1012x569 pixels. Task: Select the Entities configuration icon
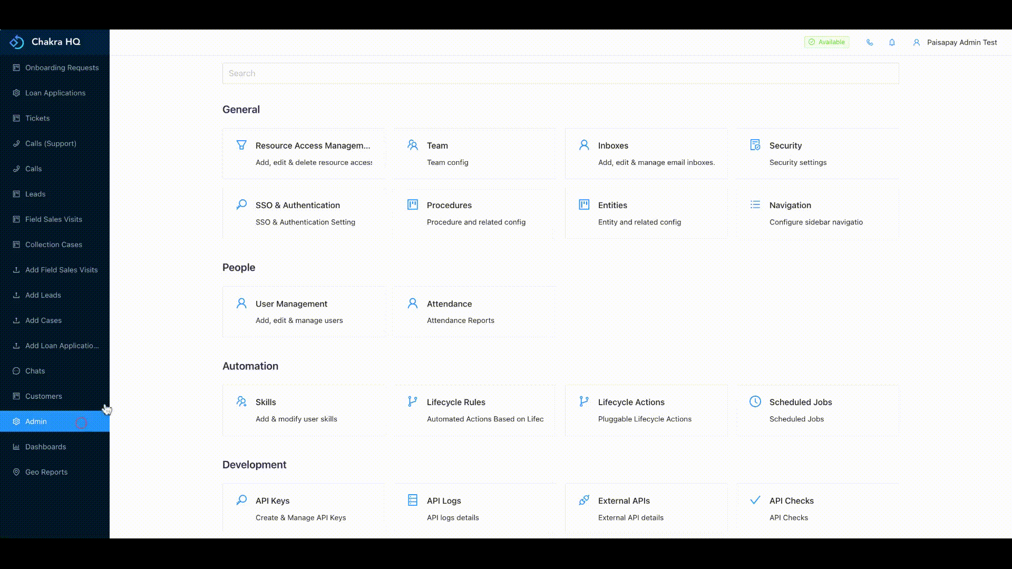[584, 205]
